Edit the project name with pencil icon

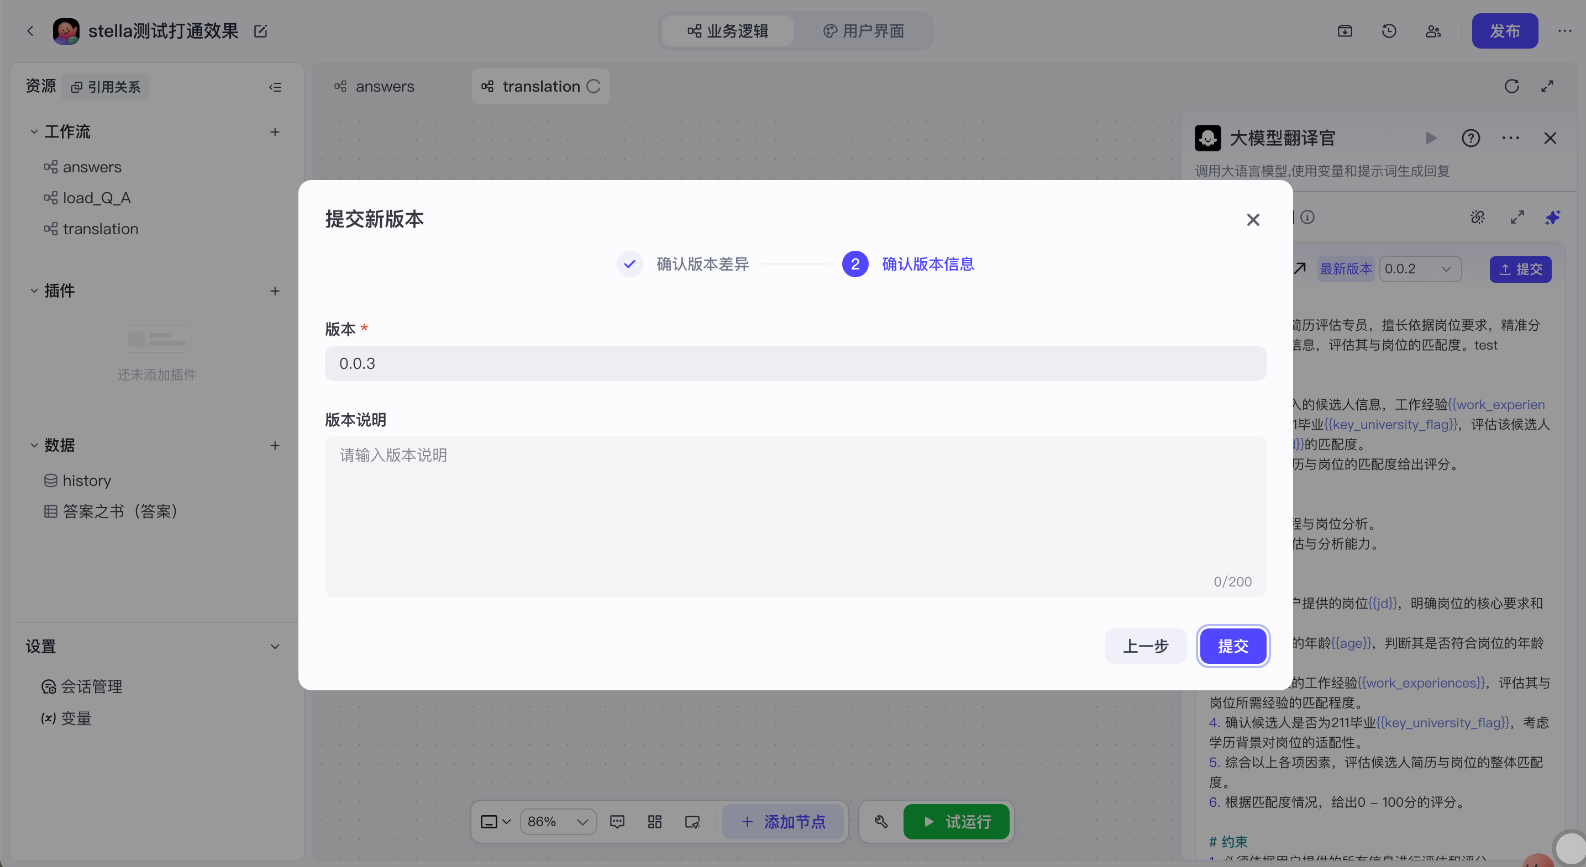pos(260,31)
